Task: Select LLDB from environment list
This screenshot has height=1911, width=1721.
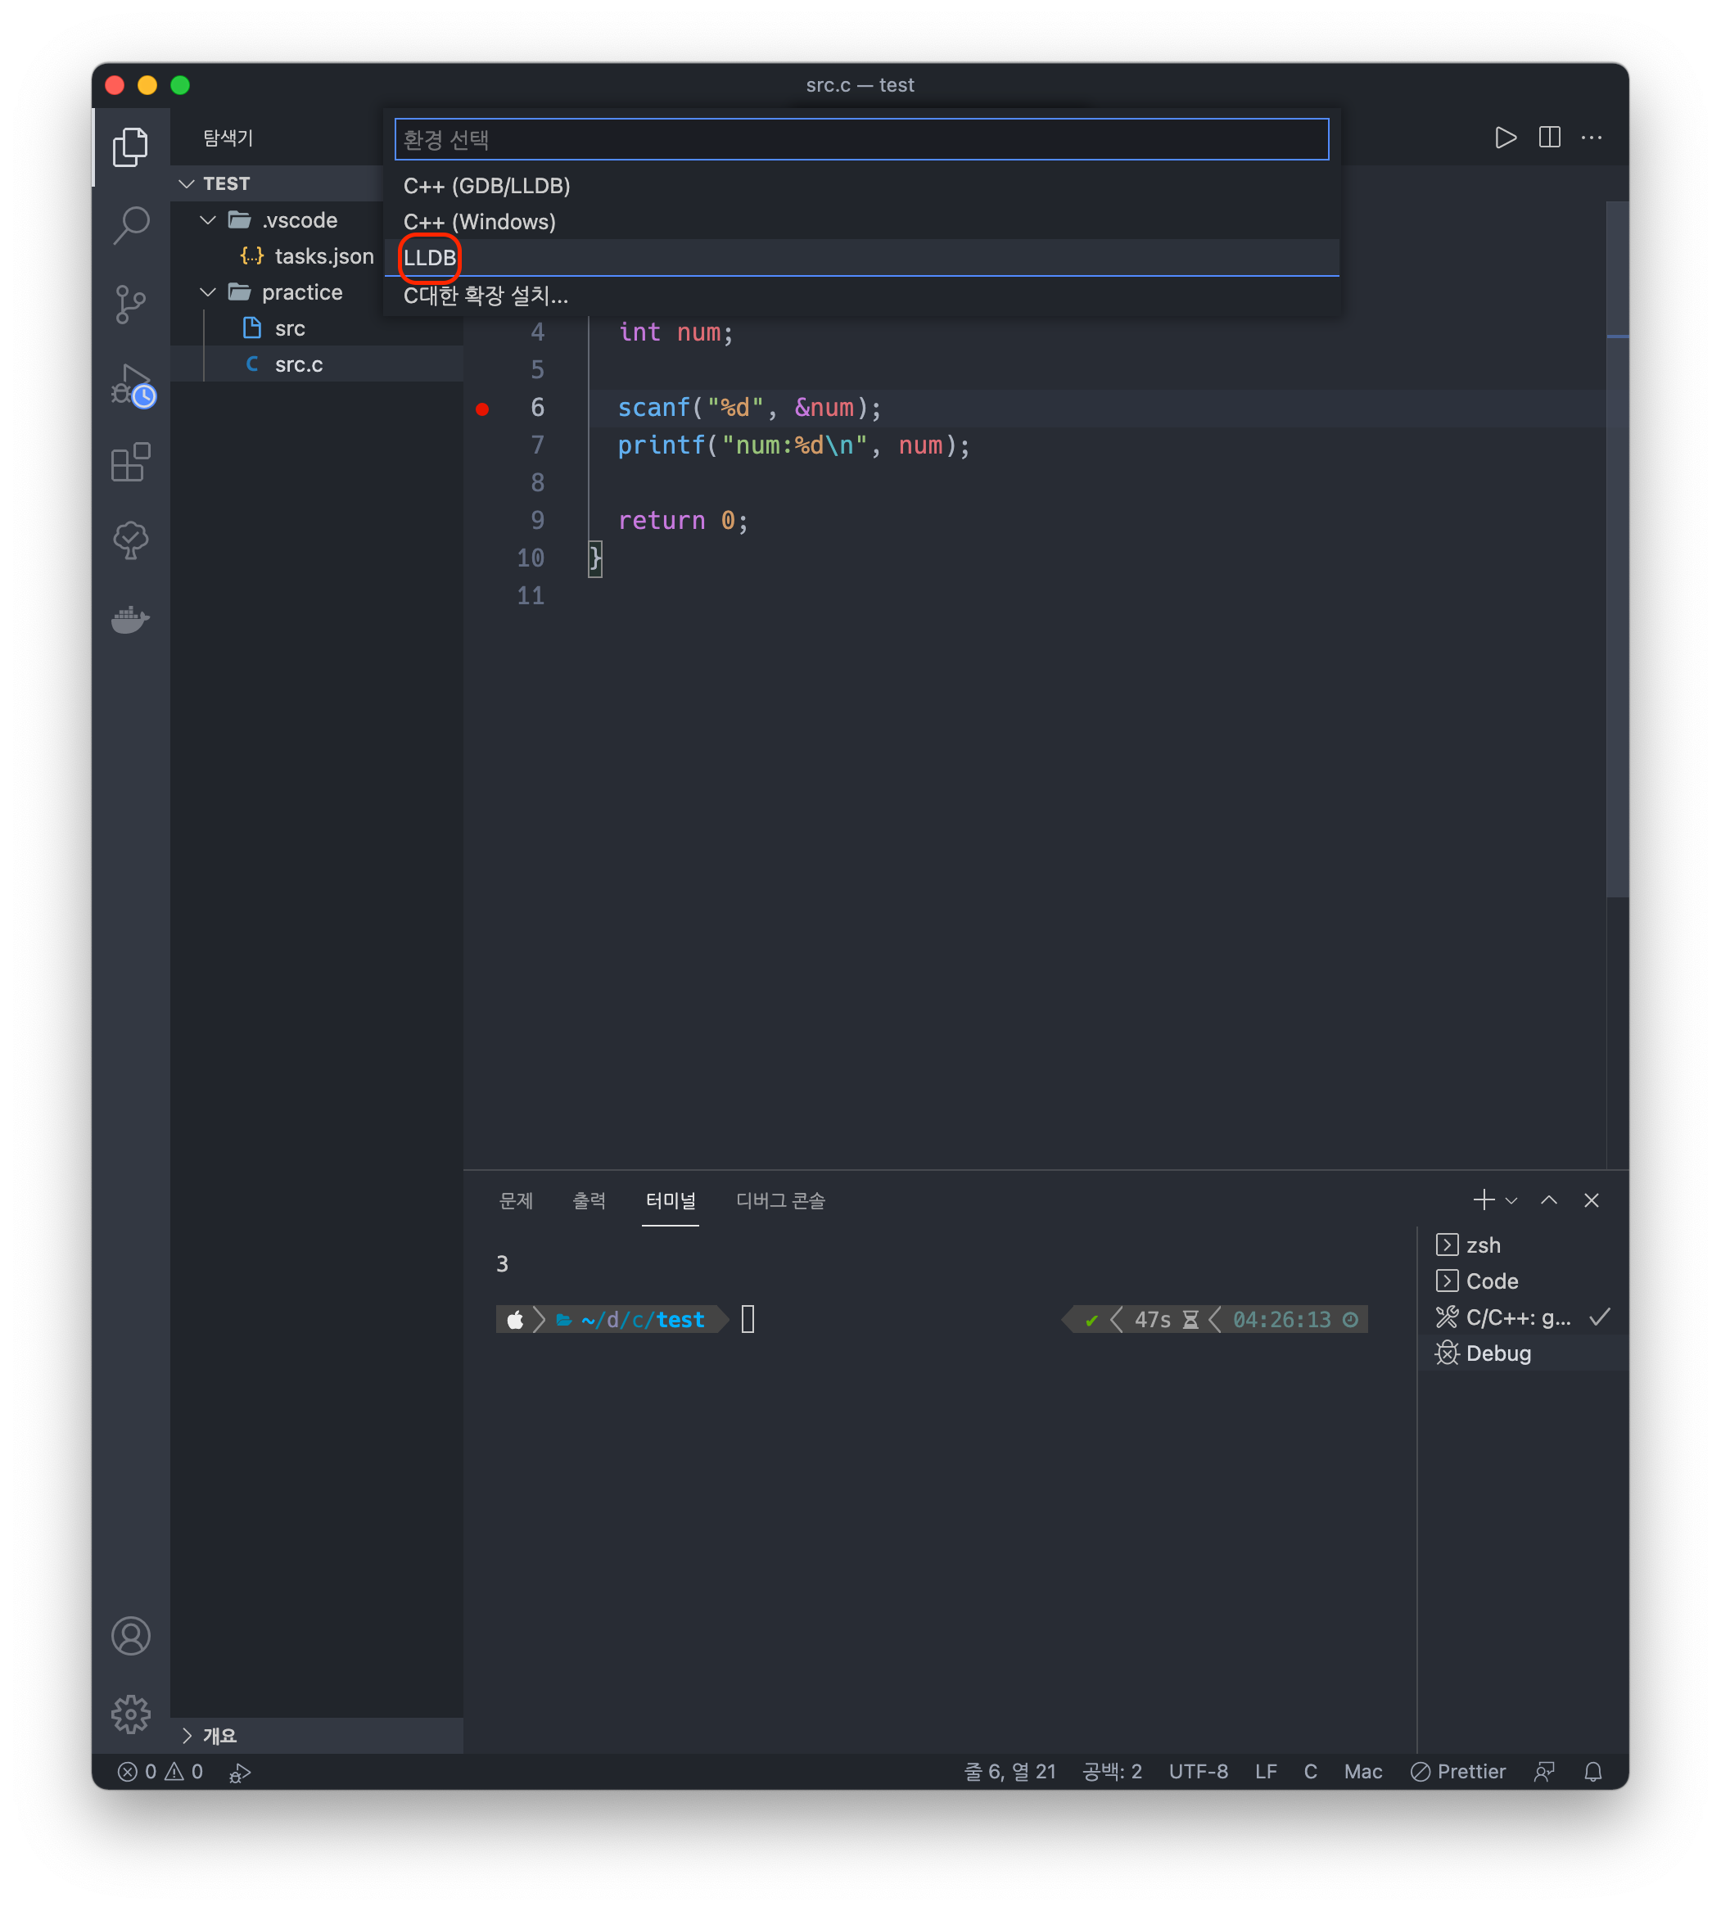Action: point(431,258)
